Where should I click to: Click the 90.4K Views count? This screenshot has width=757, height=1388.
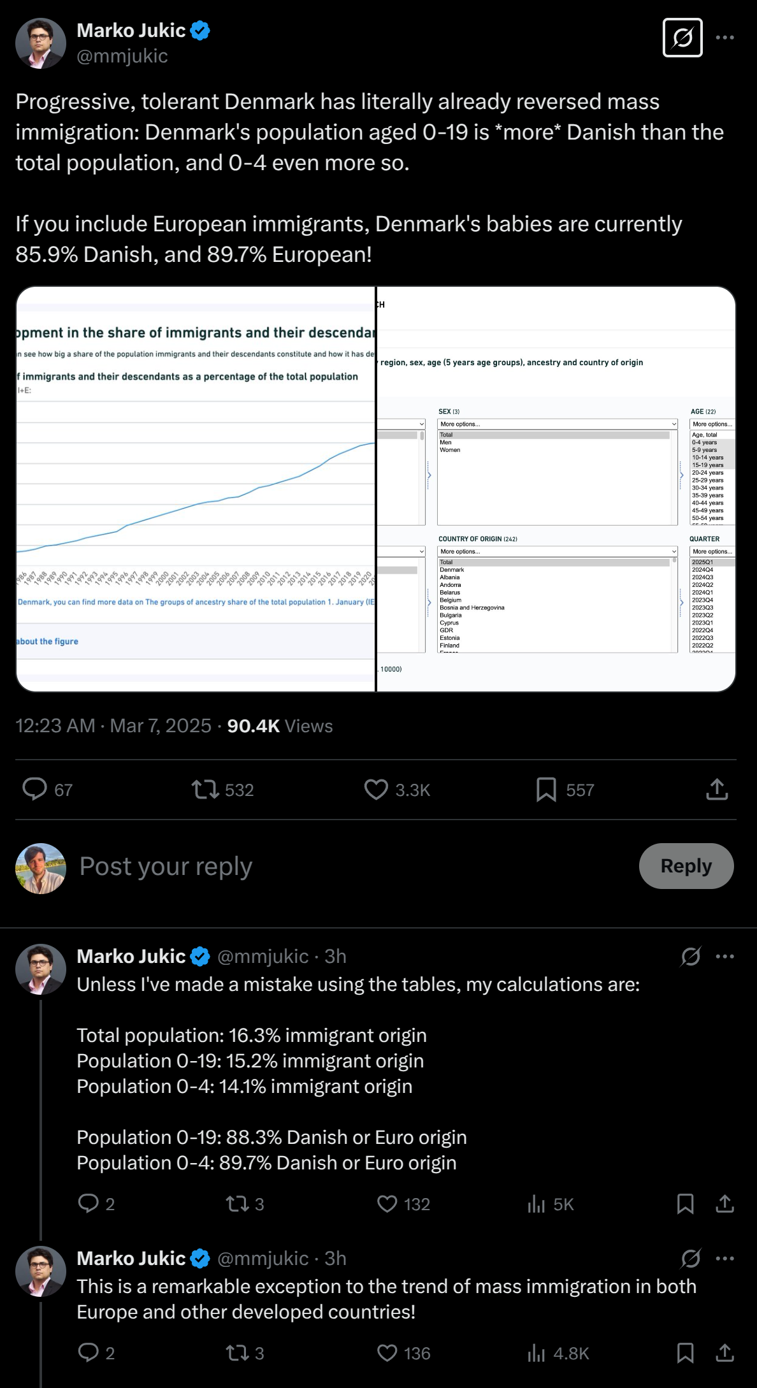coord(280,726)
